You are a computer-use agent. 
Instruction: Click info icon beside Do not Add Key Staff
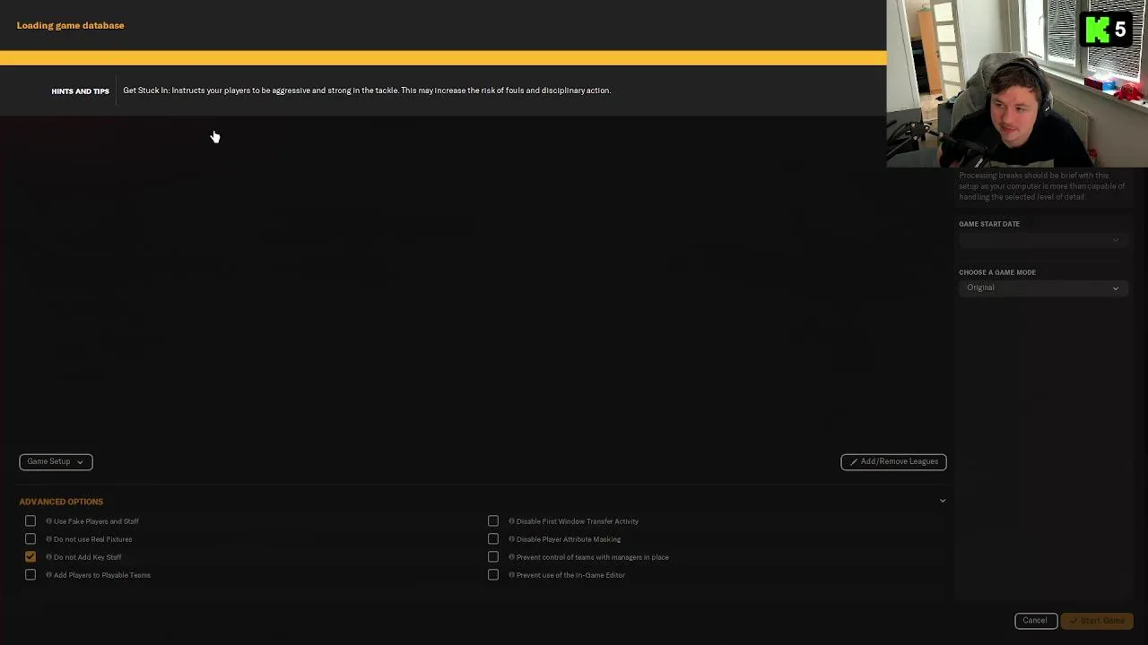(x=48, y=557)
